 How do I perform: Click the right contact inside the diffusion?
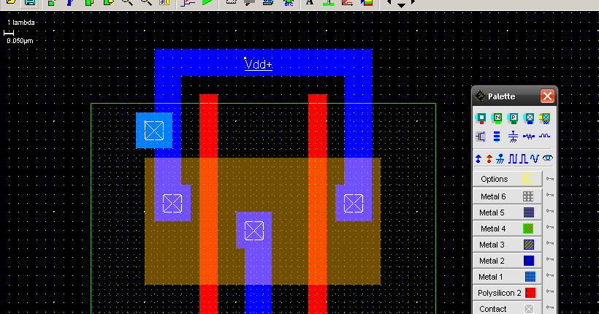(354, 203)
